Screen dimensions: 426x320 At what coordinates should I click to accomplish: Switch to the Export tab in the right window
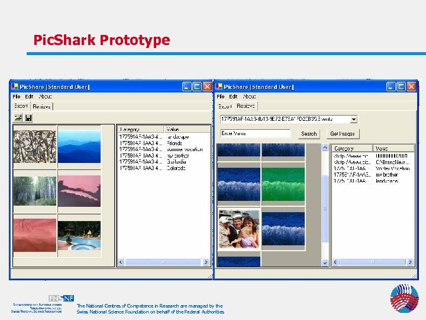pyautogui.click(x=225, y=107)
